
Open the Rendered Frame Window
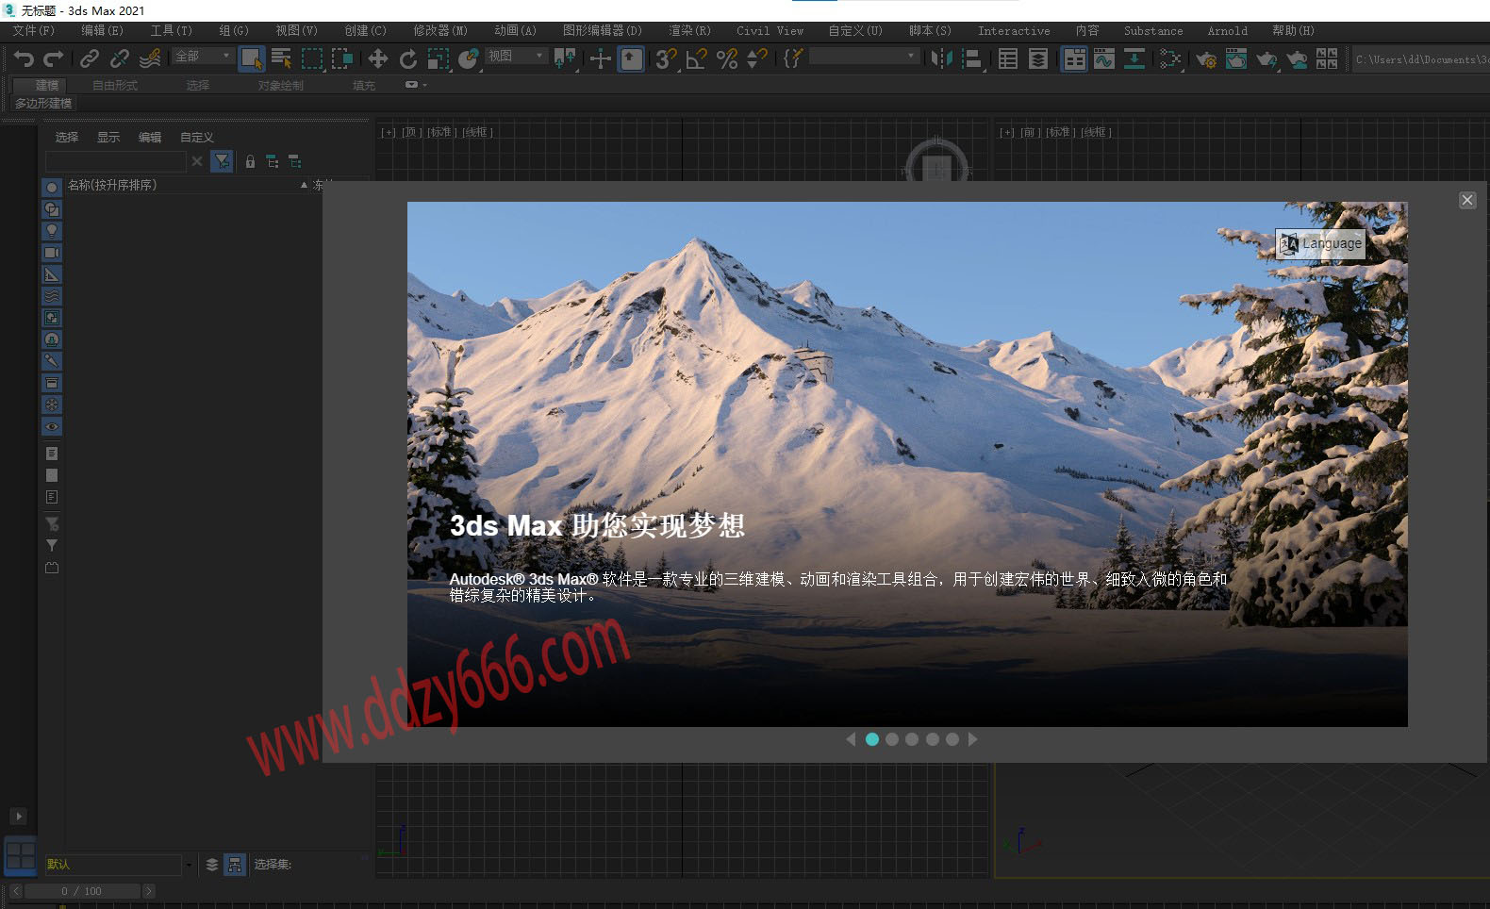coord(1236,58)
